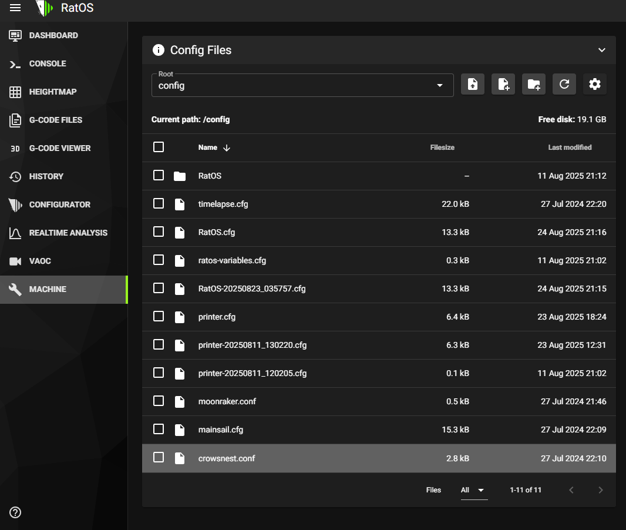Open the G-Code Viewer page
626x530 pixels.
click(64, 148)
